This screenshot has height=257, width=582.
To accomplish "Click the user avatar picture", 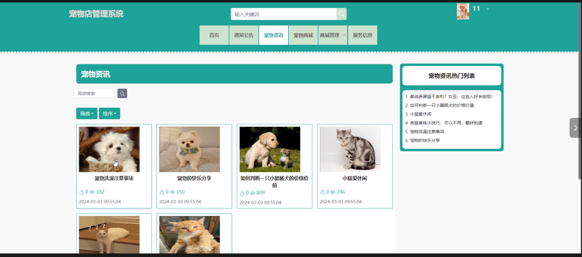I will coord(463,11).
